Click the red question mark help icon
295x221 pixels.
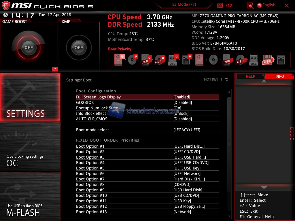click(55, 69)
